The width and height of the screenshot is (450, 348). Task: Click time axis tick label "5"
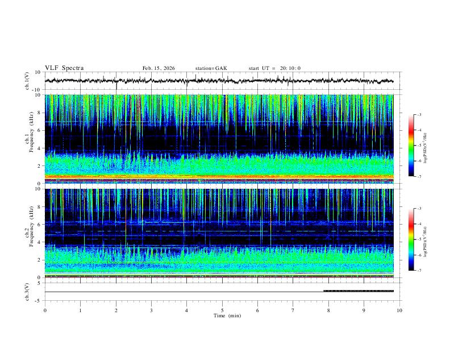(222, 310)
